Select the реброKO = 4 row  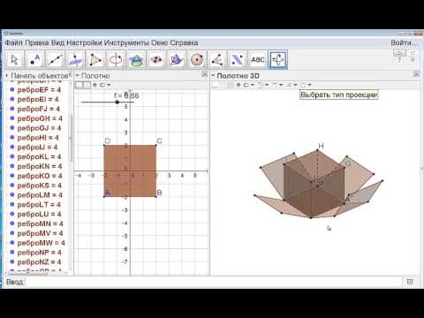click(40, 176)
